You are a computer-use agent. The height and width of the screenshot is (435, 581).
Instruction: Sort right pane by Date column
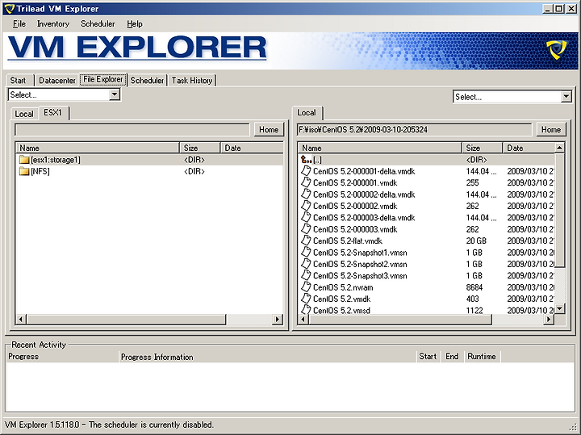pos(529,148)
